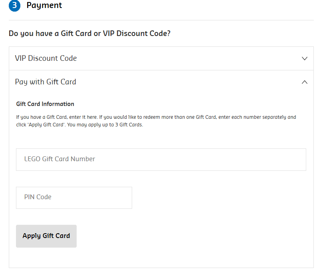The image size is (321, 274).
Task: Click inside the PIN Code input box
Action: pos(74,198)
